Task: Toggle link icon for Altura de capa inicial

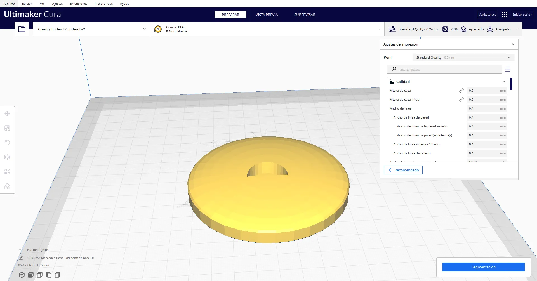Action: [461, 100]
